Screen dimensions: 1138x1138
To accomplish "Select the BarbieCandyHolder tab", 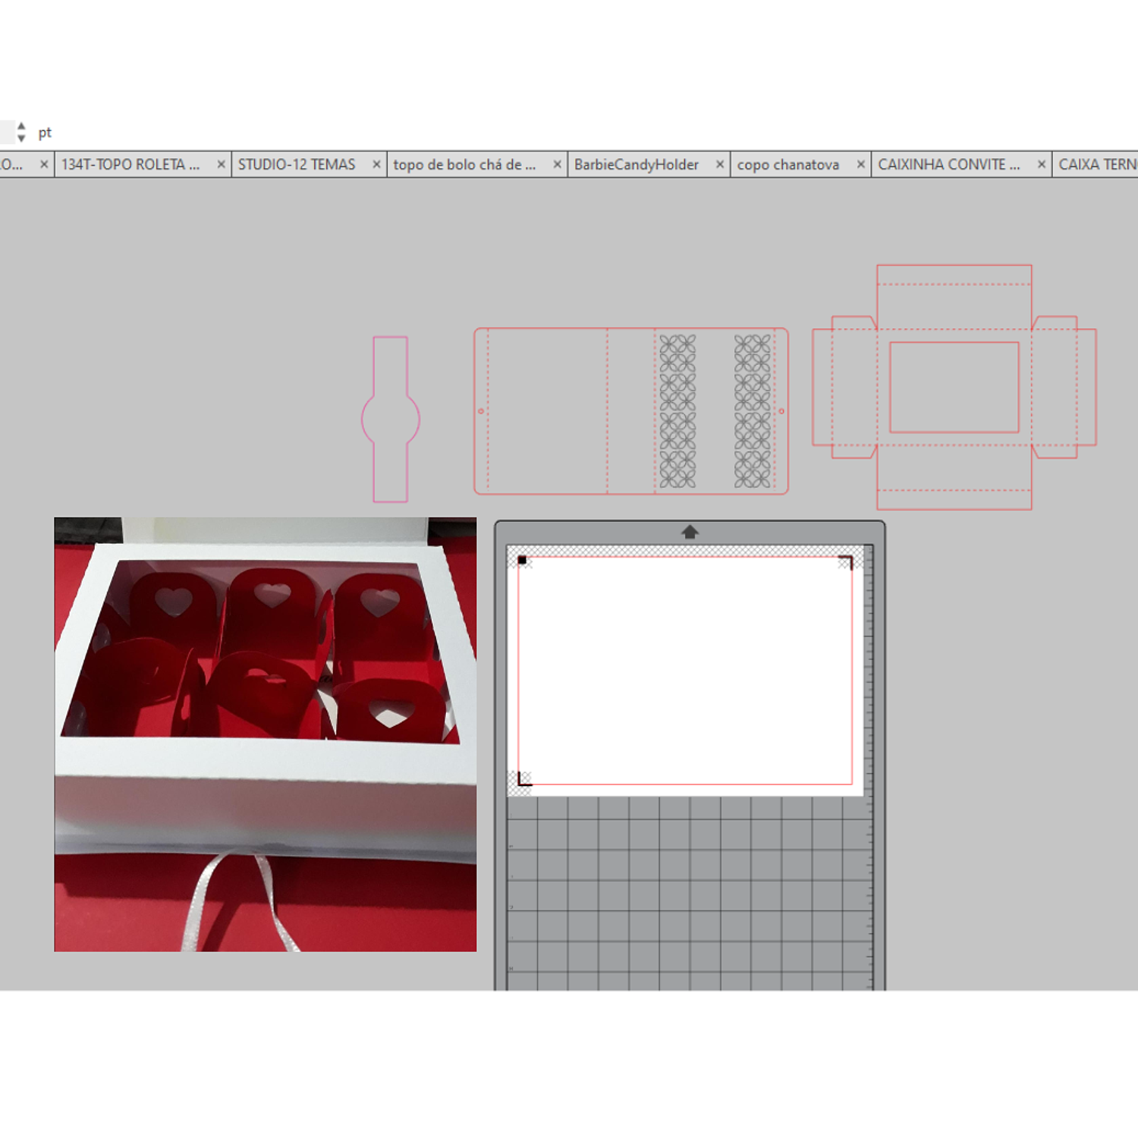I will point(636,165).
